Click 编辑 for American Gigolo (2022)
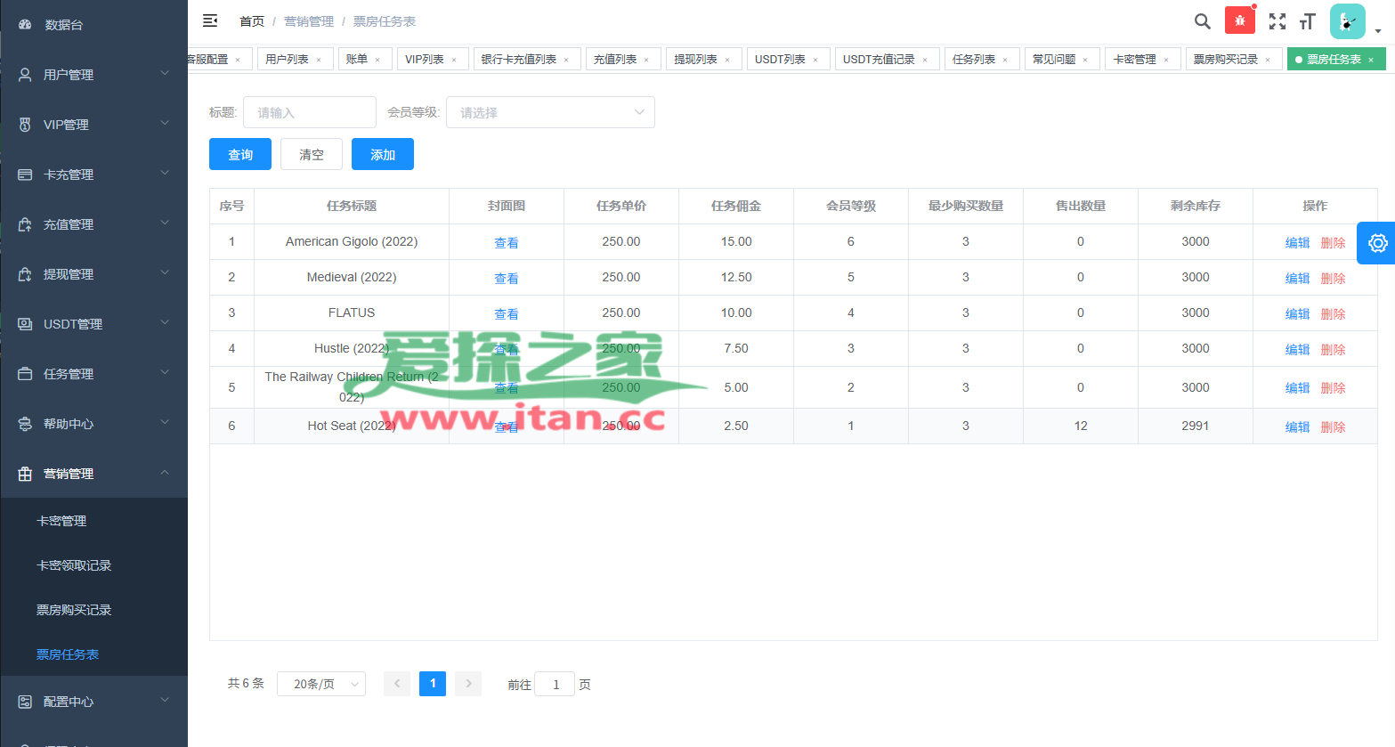The width and height of the screenshot is (1395, 747). point(1297,242)
